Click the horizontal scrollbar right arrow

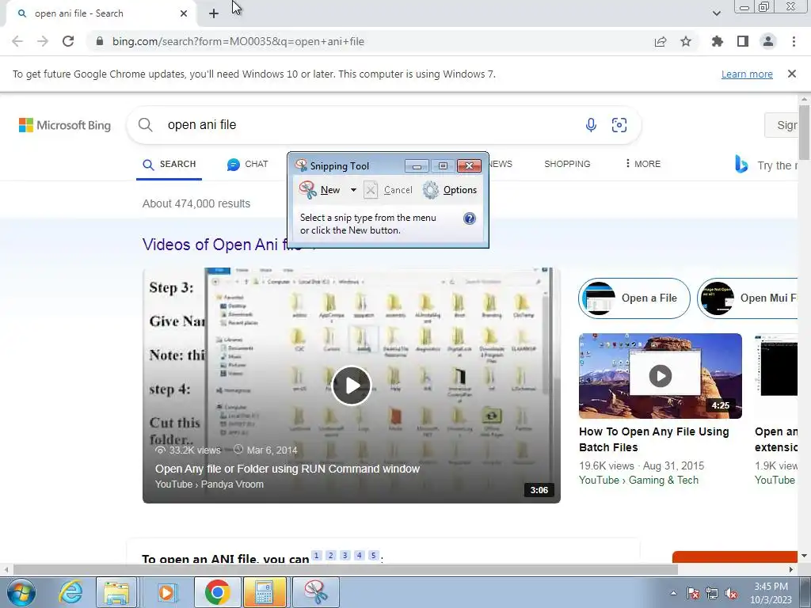pos(791,570)
